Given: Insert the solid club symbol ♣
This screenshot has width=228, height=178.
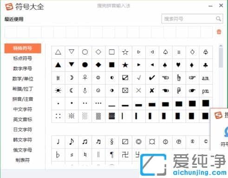Looking at the screenshot, I should click(x=205, y=65).
